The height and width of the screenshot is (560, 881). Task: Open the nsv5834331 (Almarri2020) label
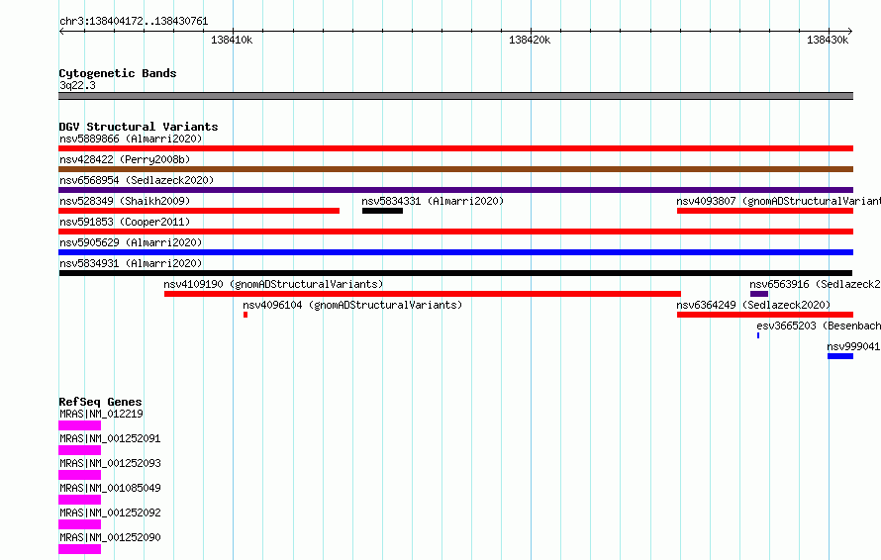pyautogui.click(x=433, y=201)
